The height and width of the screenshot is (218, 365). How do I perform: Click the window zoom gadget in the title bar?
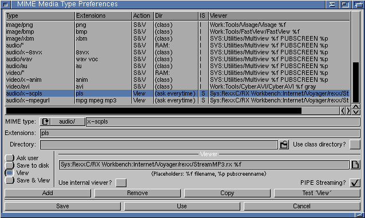(345, 5)
